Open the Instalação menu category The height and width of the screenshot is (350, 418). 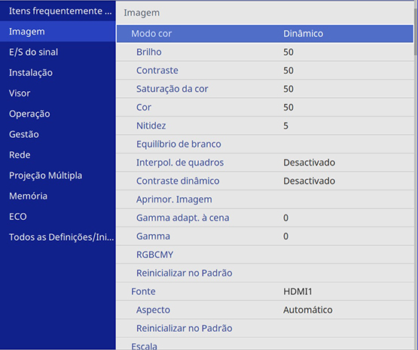tap(57, 72)
